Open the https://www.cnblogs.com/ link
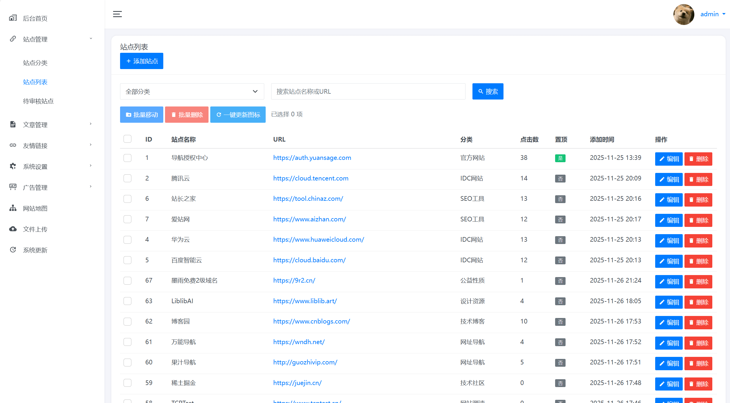 [x=311, y=321]
